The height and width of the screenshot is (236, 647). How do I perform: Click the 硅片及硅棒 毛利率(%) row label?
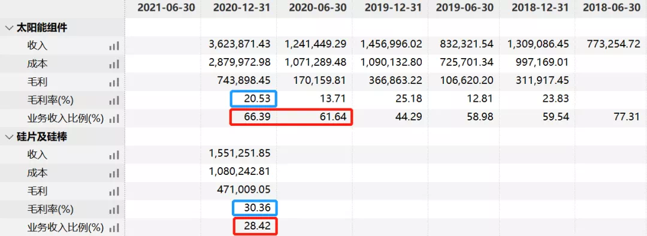(50, 210)
